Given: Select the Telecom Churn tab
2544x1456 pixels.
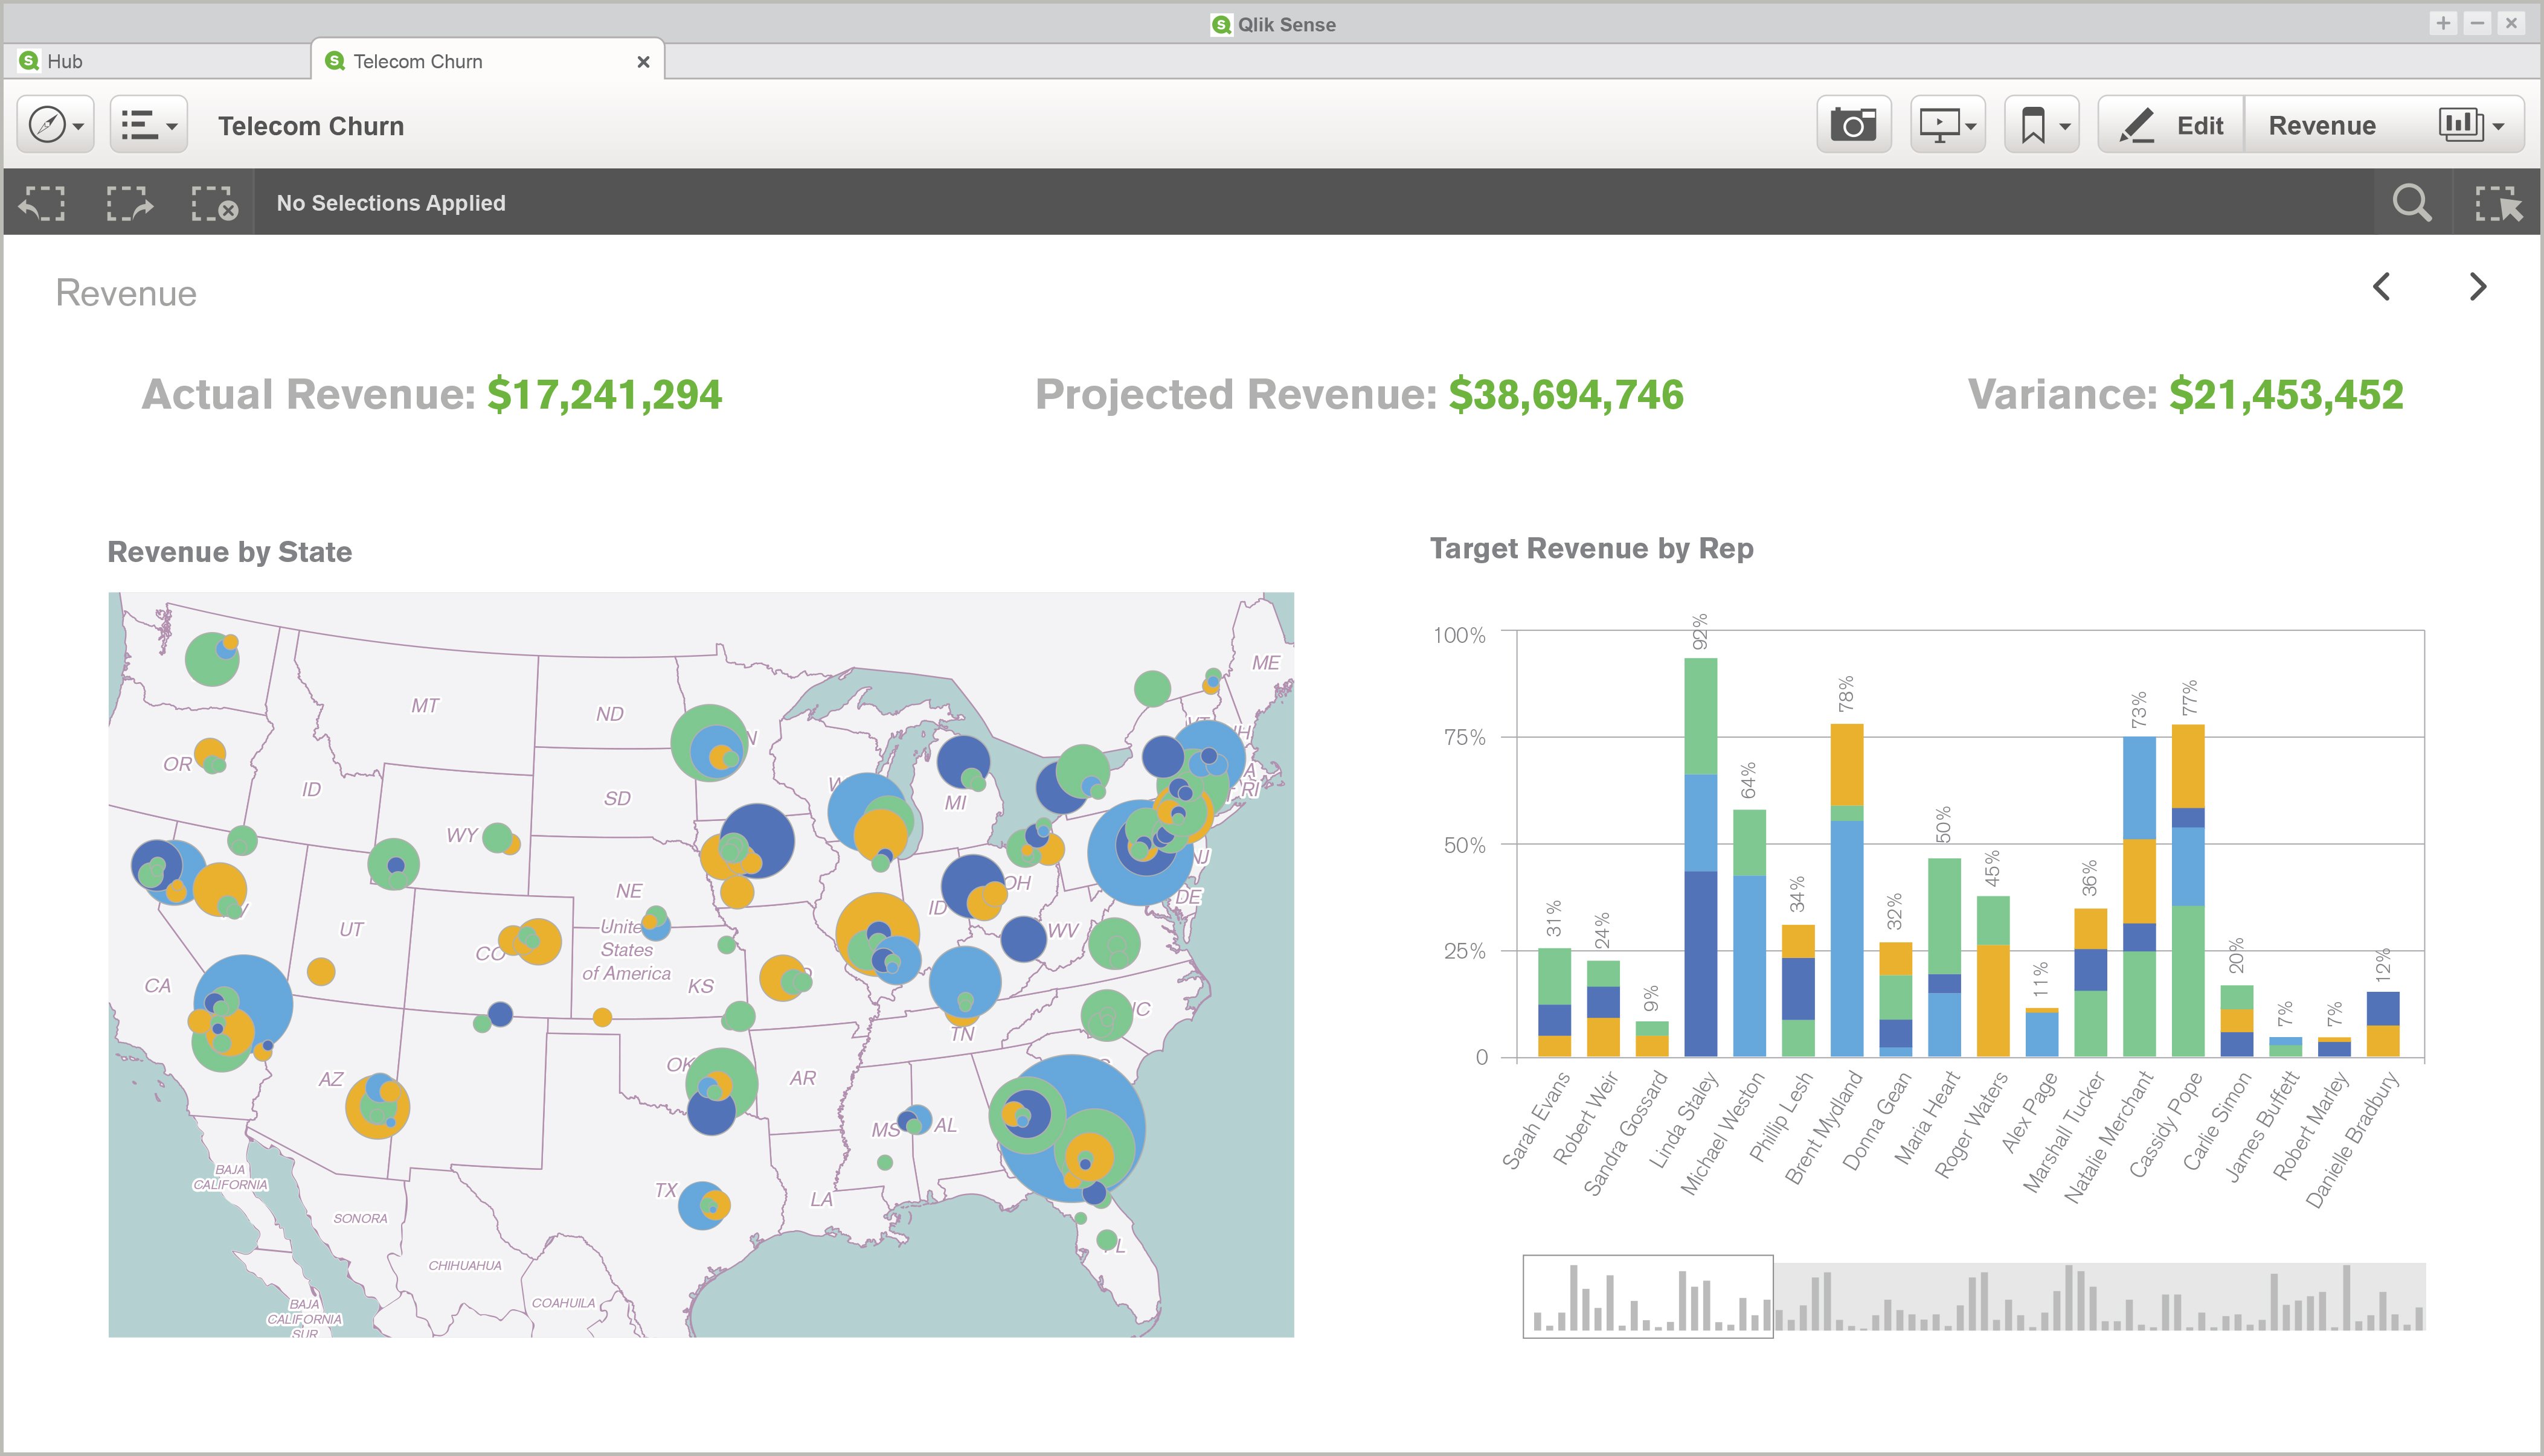Looking at the screenshot, I should 418,61.
